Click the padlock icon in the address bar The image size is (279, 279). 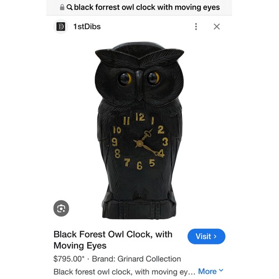click(62, 7)
